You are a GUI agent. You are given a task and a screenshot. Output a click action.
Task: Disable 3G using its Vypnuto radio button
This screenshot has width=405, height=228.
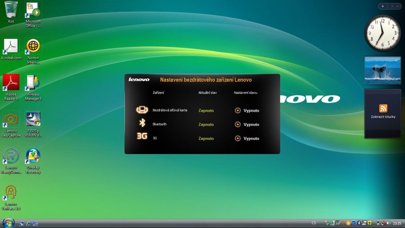[x=238, y=138]
